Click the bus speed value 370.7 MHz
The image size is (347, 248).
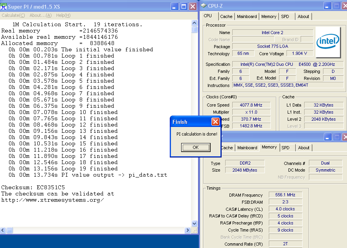(x=251, y=119)
